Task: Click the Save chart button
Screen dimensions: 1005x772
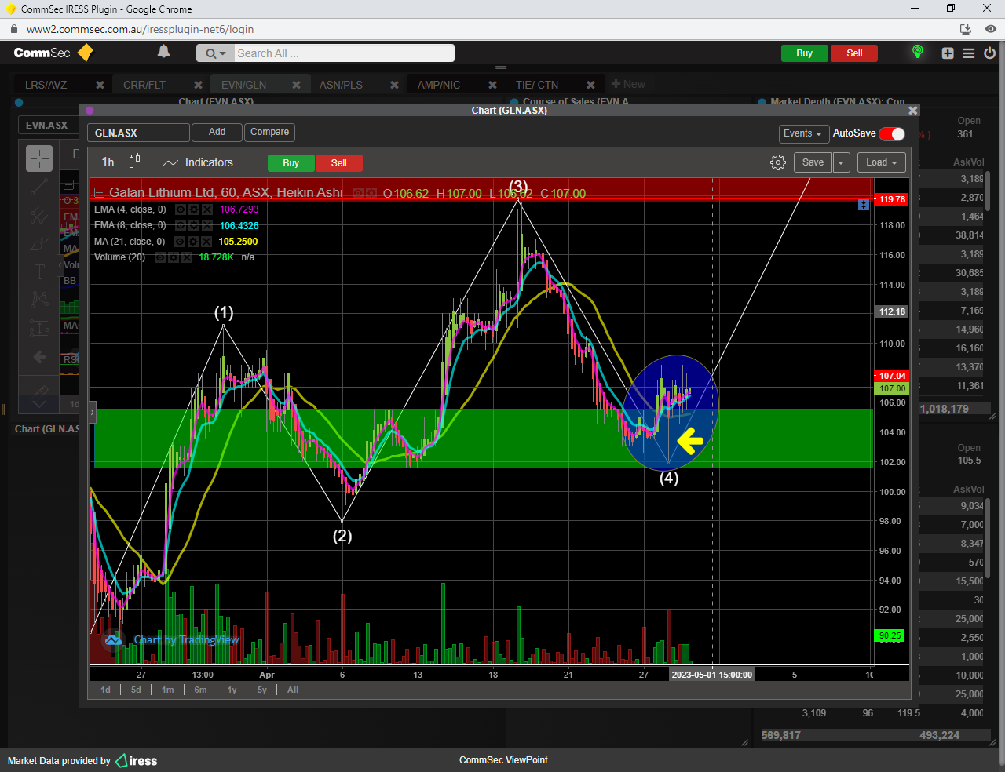Action: [813, 162]
